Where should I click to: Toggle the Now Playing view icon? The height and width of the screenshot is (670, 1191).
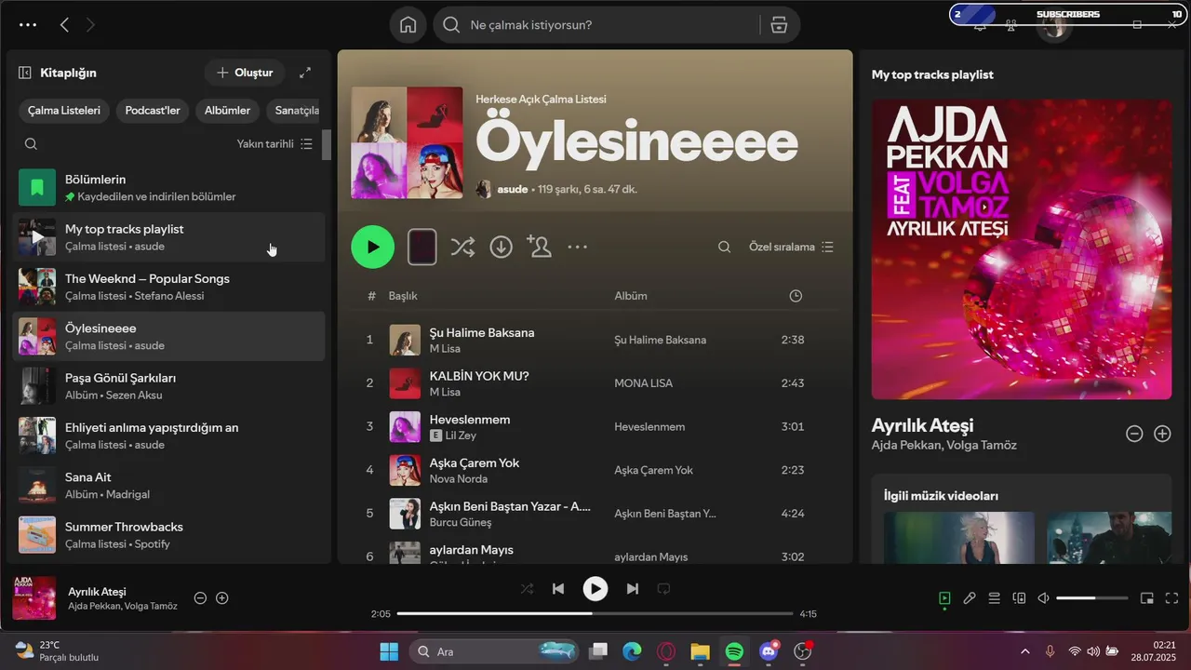tap(944, 598)
